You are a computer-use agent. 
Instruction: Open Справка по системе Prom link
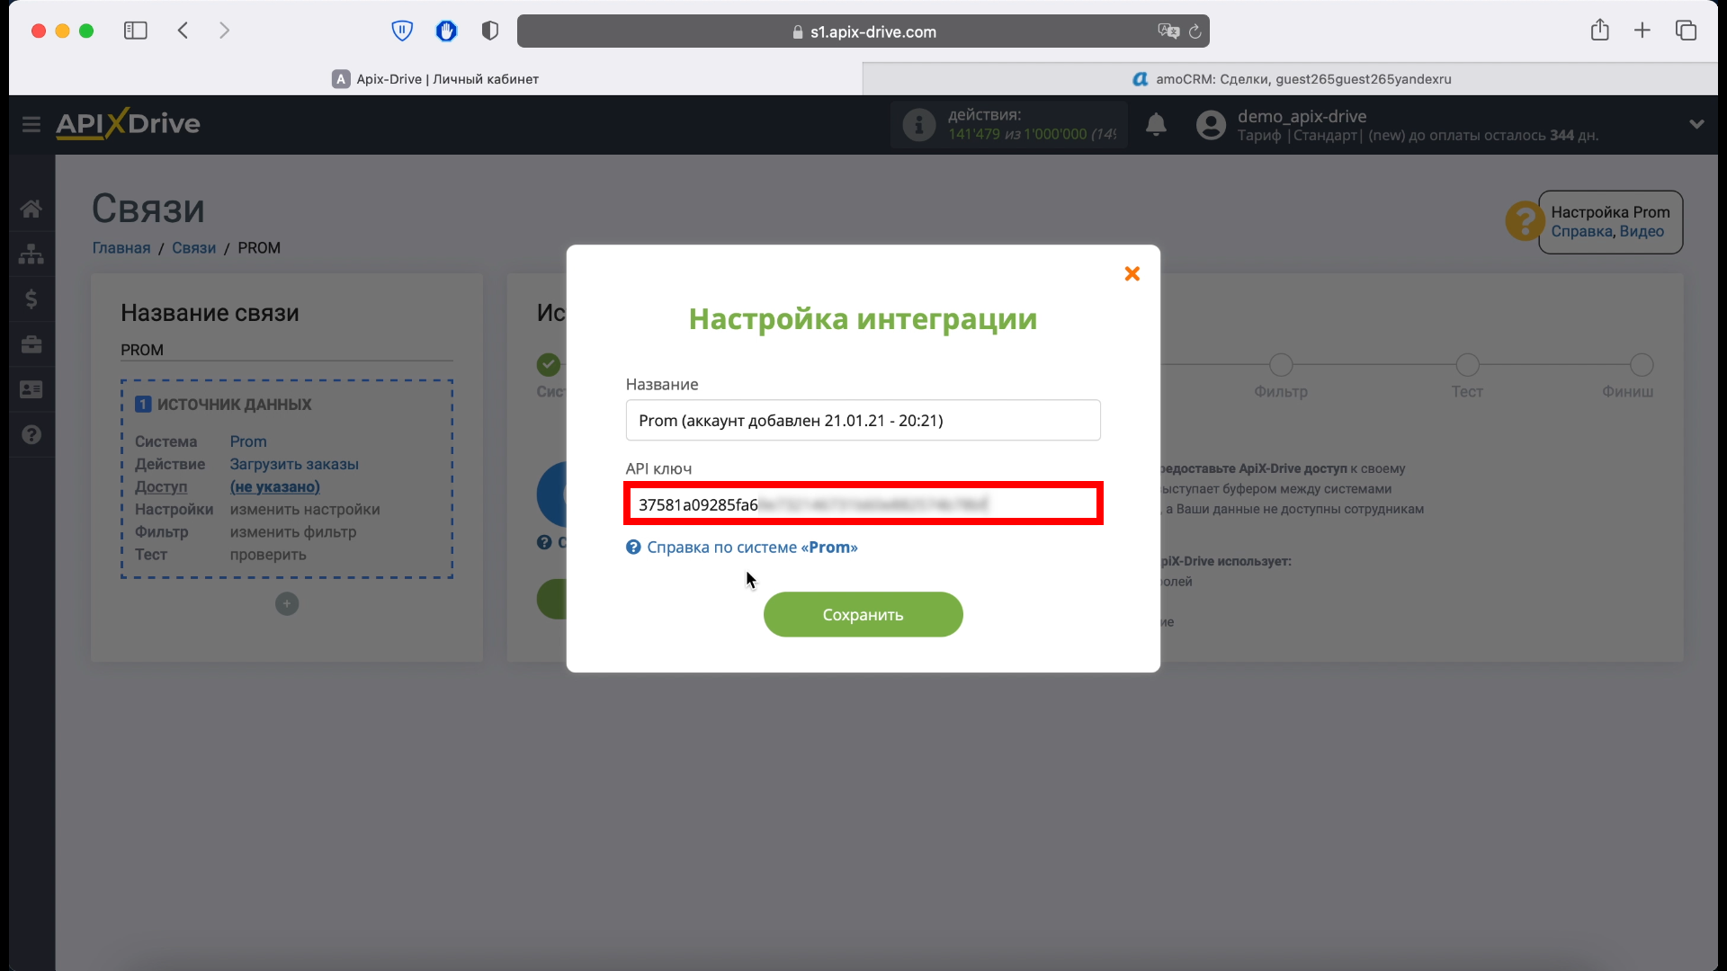point(752,547)
